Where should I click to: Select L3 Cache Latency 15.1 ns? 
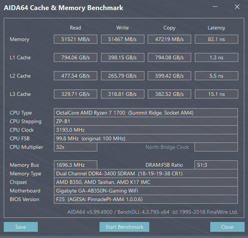point(216,94)
